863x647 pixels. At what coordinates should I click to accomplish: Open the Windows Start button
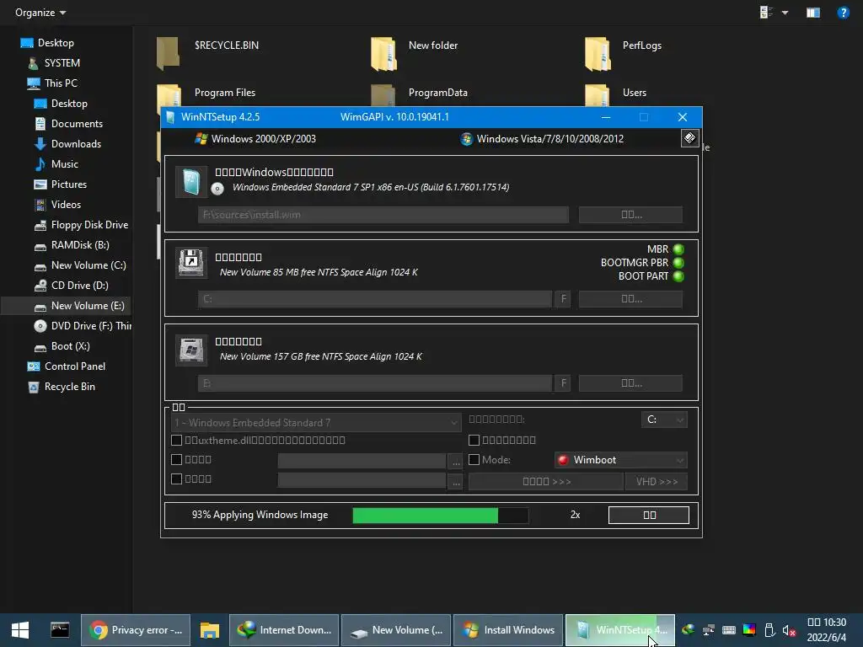pyautogui.click(x=20, y=630)
